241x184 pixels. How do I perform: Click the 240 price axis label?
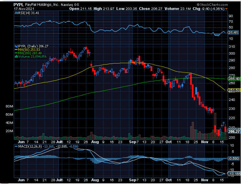click(232, 100)
